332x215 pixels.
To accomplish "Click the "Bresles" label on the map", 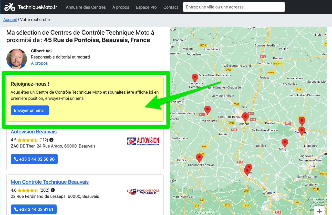I will point(270,123).
